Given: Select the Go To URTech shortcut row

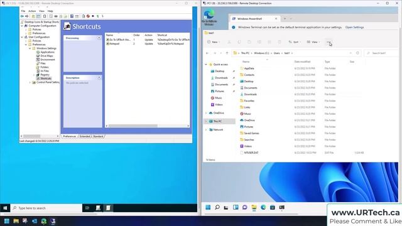Looking at the screenshot, I should tap(148, 40).
